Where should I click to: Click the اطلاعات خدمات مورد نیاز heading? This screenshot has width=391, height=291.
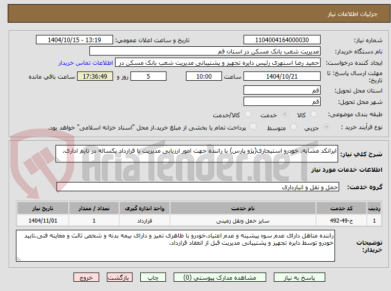[347, 170]
